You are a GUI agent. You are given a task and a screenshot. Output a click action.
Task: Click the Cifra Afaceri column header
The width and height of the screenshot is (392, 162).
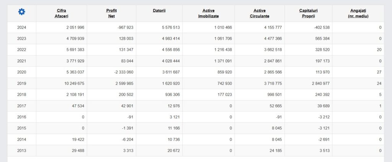pos(61,13)
